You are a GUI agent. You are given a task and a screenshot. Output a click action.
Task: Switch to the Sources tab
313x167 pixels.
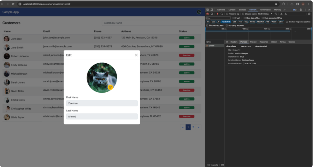tap(242, 10)
